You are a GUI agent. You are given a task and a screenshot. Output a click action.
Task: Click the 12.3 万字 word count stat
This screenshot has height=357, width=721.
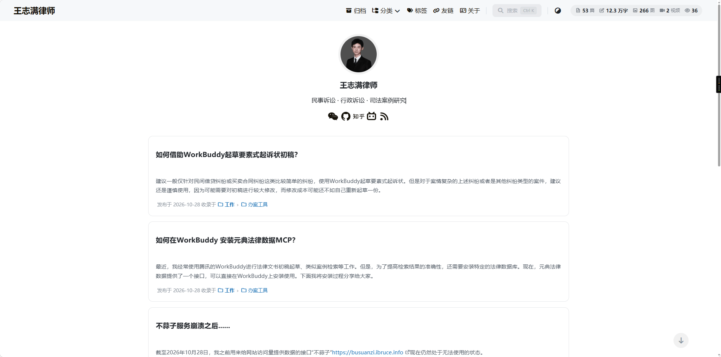pyautogui.click(x=614, y=11)
